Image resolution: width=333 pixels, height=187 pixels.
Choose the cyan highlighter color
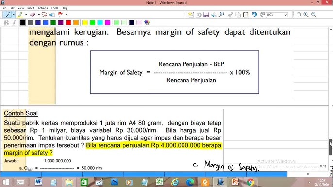click(100, 22)
